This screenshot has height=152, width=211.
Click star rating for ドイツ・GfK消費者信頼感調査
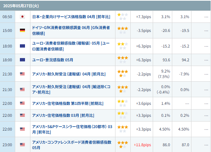pos(123,30)
